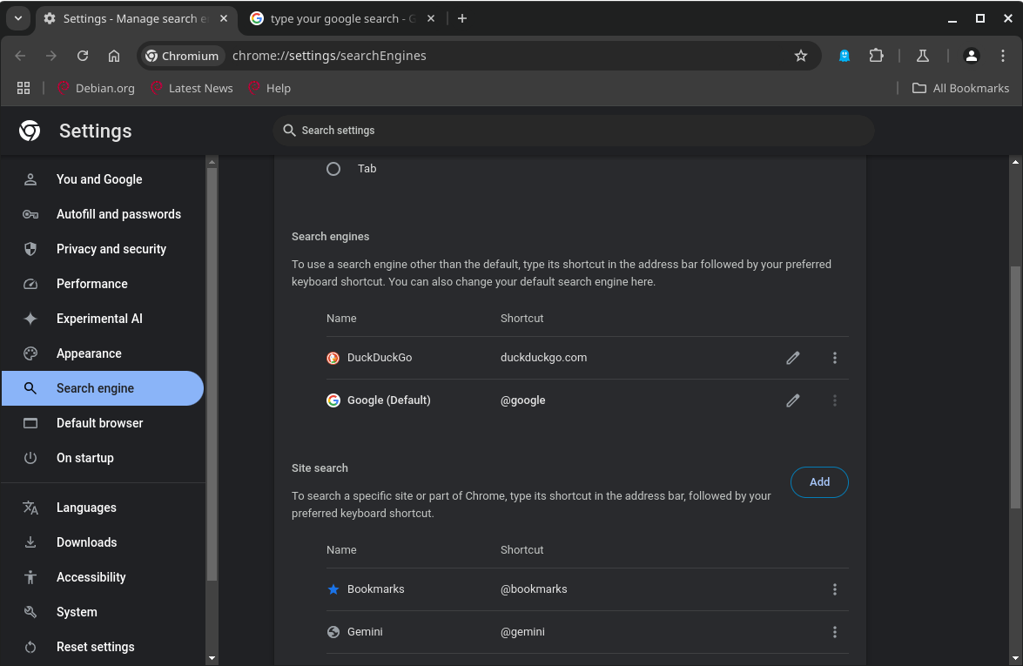Screen dimensions: 1023x666
Task: Click the @bookmarks shortcut text
Action: point(534,589)
